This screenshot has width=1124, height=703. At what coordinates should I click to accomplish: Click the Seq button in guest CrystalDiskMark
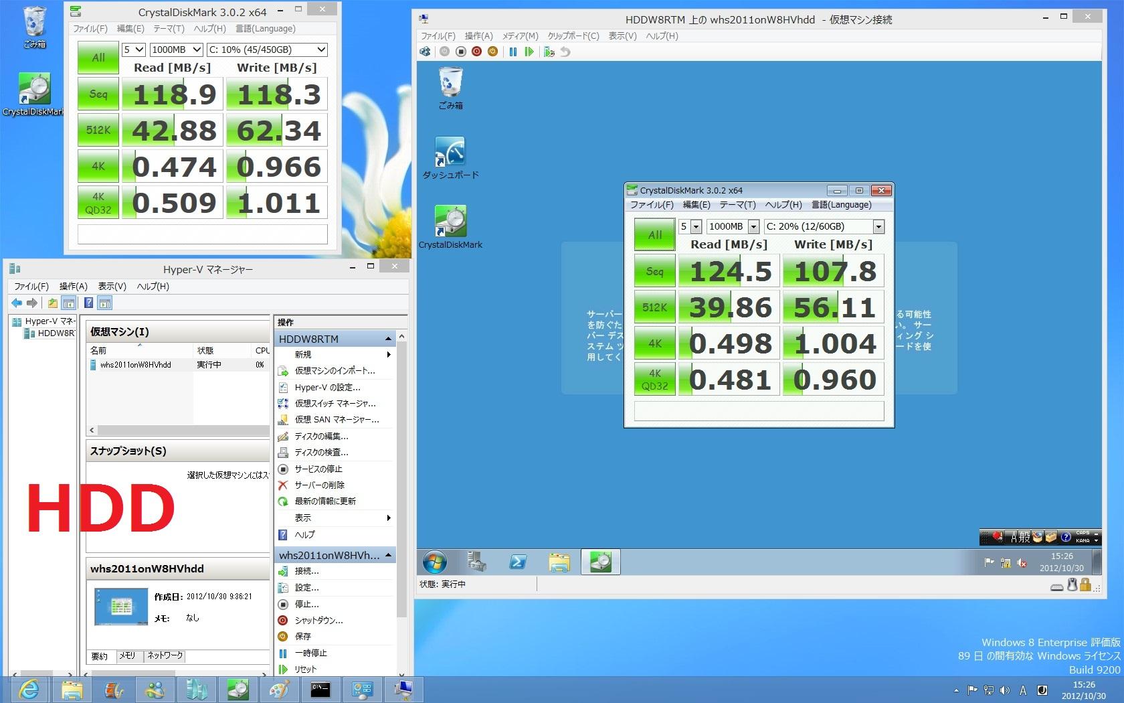[x=654, y=271]
